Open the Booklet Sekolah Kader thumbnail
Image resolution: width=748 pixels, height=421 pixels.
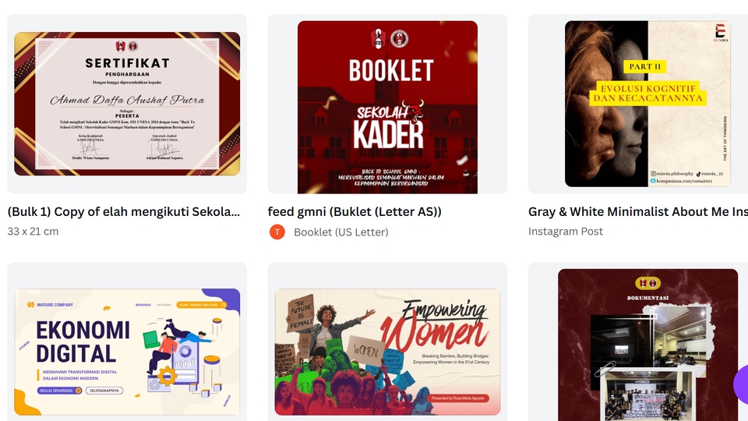(x=387, y=107)
